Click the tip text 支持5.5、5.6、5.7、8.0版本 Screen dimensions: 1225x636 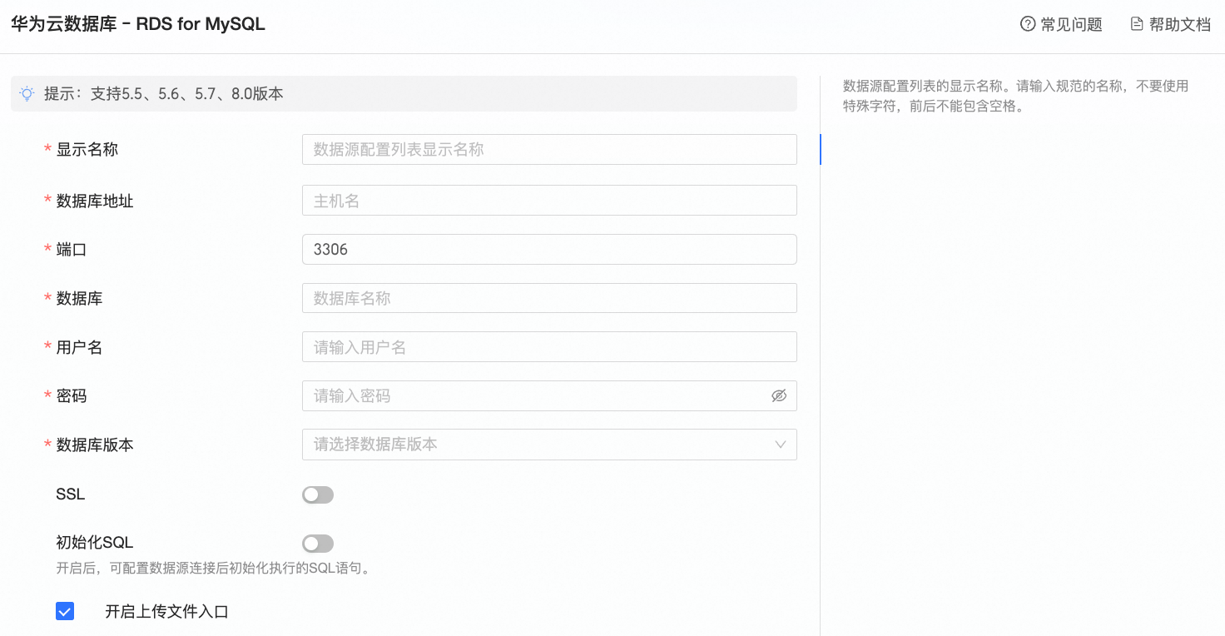point(187,94)
